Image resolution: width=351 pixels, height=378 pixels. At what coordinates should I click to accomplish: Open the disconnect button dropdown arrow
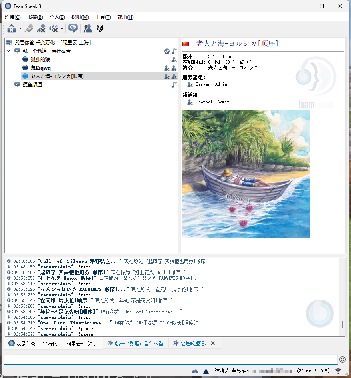[20, 28]
